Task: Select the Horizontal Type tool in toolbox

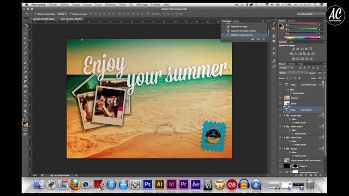Action: pyautogui.click(x=26, y=96)
